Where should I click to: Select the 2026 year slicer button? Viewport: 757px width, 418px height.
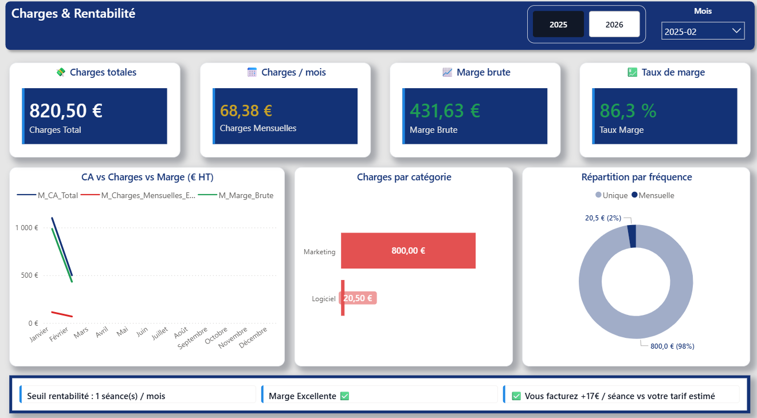(614, 25)
